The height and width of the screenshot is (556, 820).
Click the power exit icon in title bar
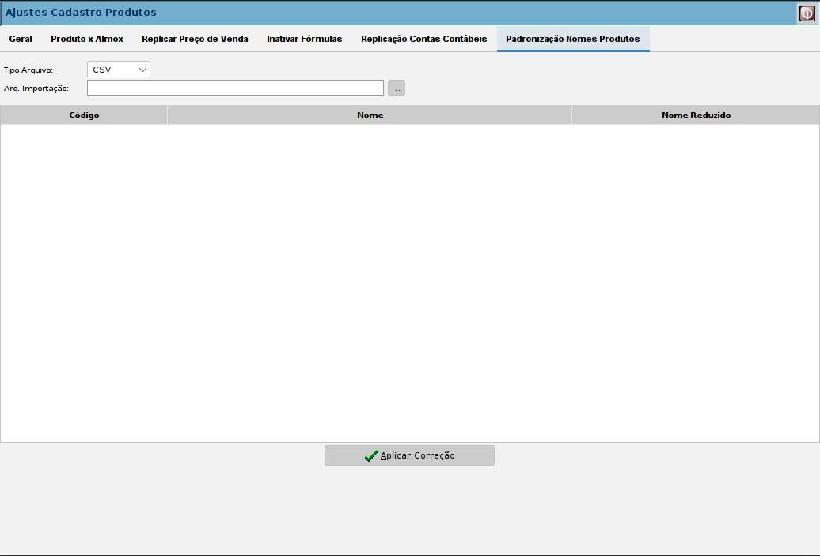point(807,13)
